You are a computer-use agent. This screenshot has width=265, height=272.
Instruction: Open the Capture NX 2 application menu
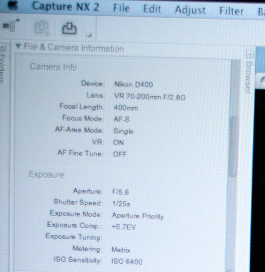pos(66,7)
